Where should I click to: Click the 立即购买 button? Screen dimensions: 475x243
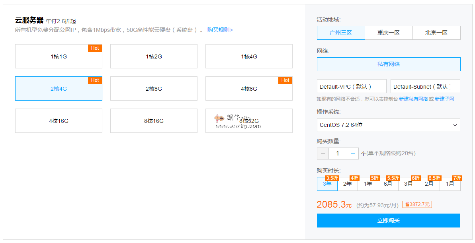[x=388, y=220]
